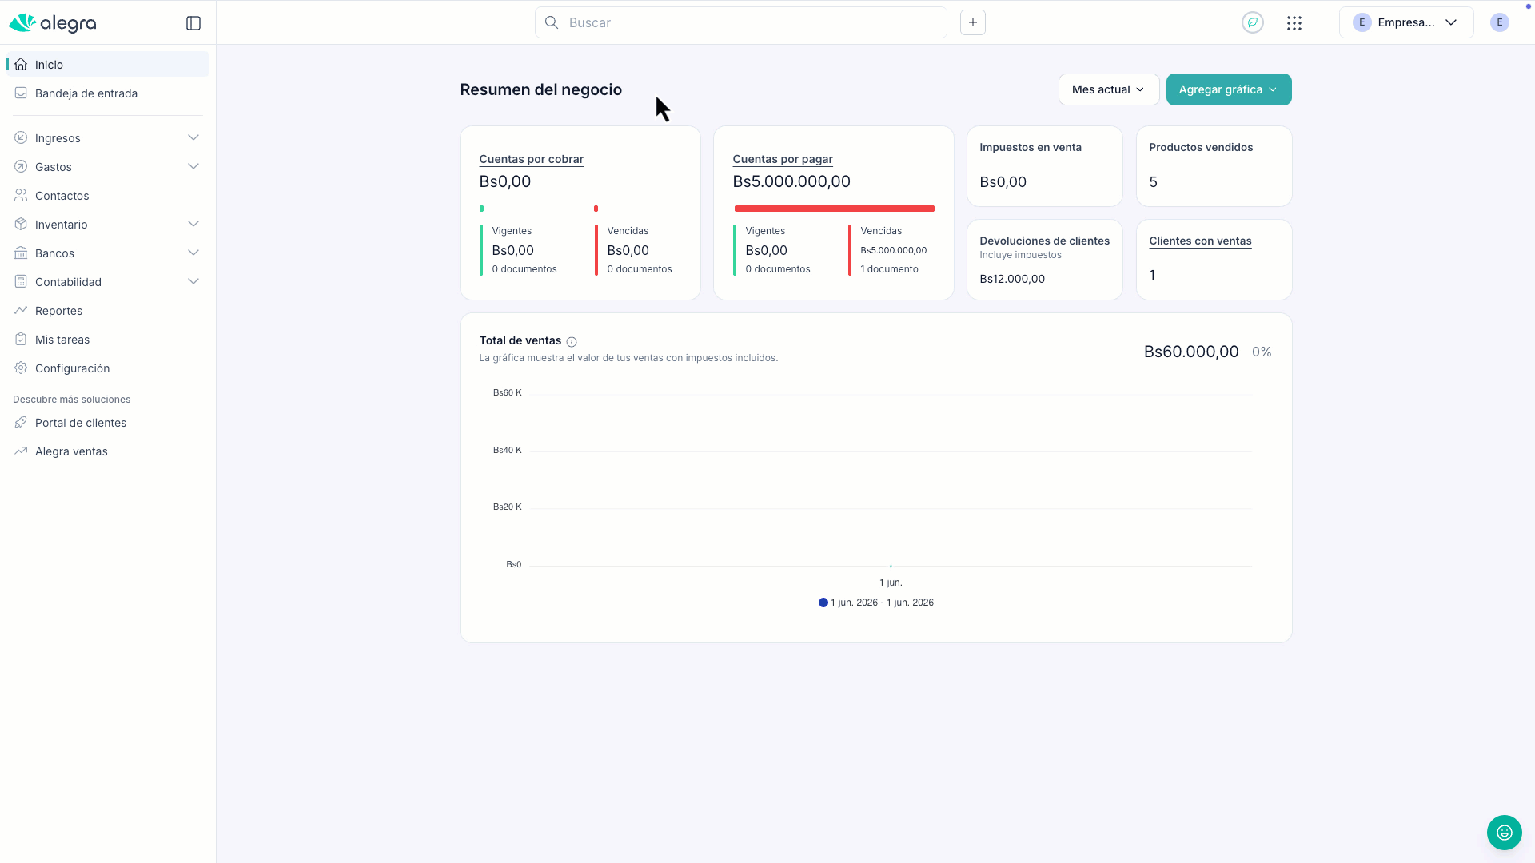This screenshot has height=863, width=1535.
Task: Open the apps grid icon
Action: pyautogui.click(x=1294, y=23)
